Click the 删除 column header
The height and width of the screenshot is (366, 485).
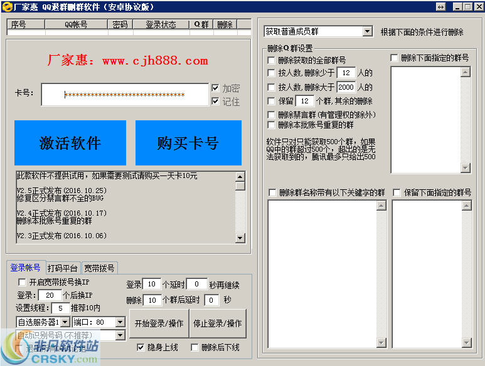point(225,24)
